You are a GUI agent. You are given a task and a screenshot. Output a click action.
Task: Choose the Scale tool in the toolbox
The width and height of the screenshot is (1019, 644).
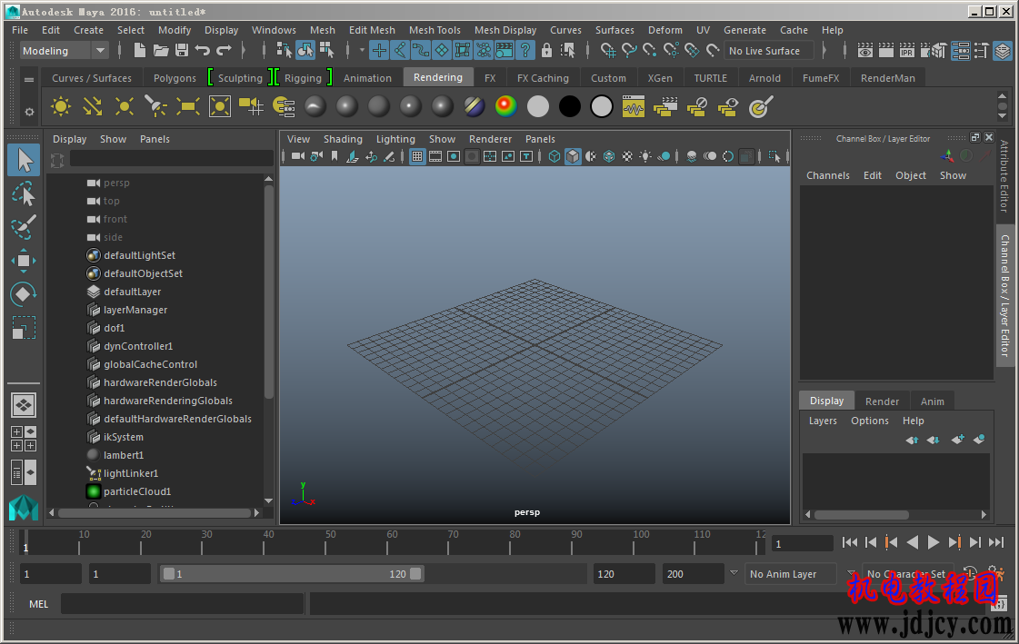click(x=24, y=327)
